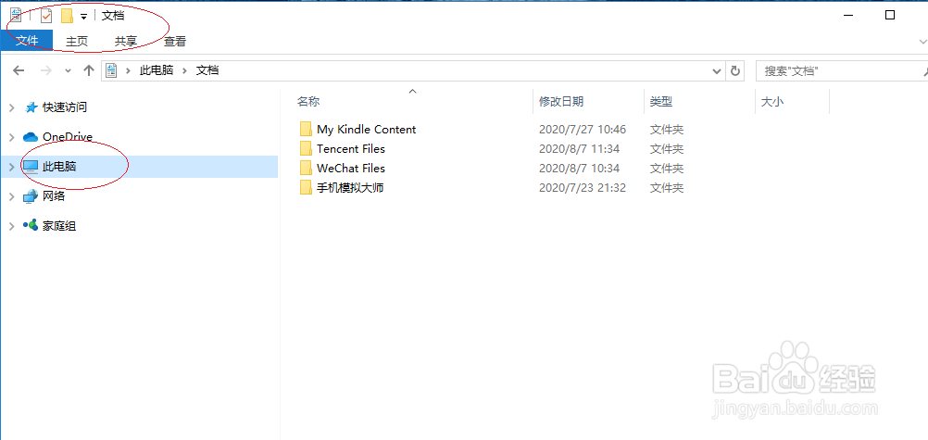Go back with the back arrow
Image resolution: width=928 pixels, height=440 pixels.
19,70
